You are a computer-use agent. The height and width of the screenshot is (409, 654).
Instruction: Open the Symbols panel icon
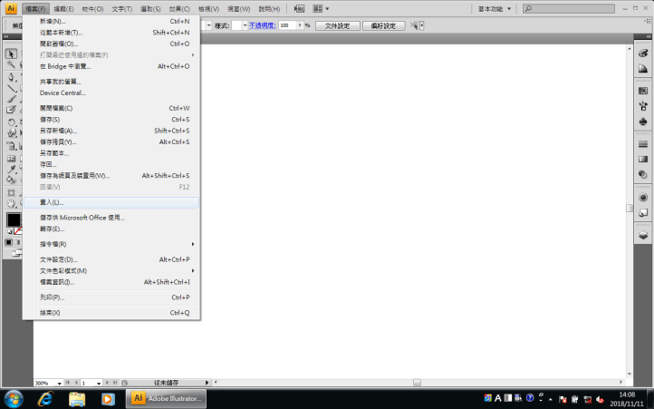click(643, 122)
